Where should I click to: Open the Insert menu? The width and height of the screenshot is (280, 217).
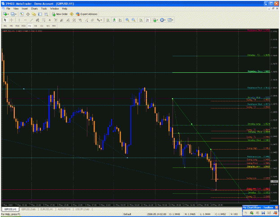25,8
